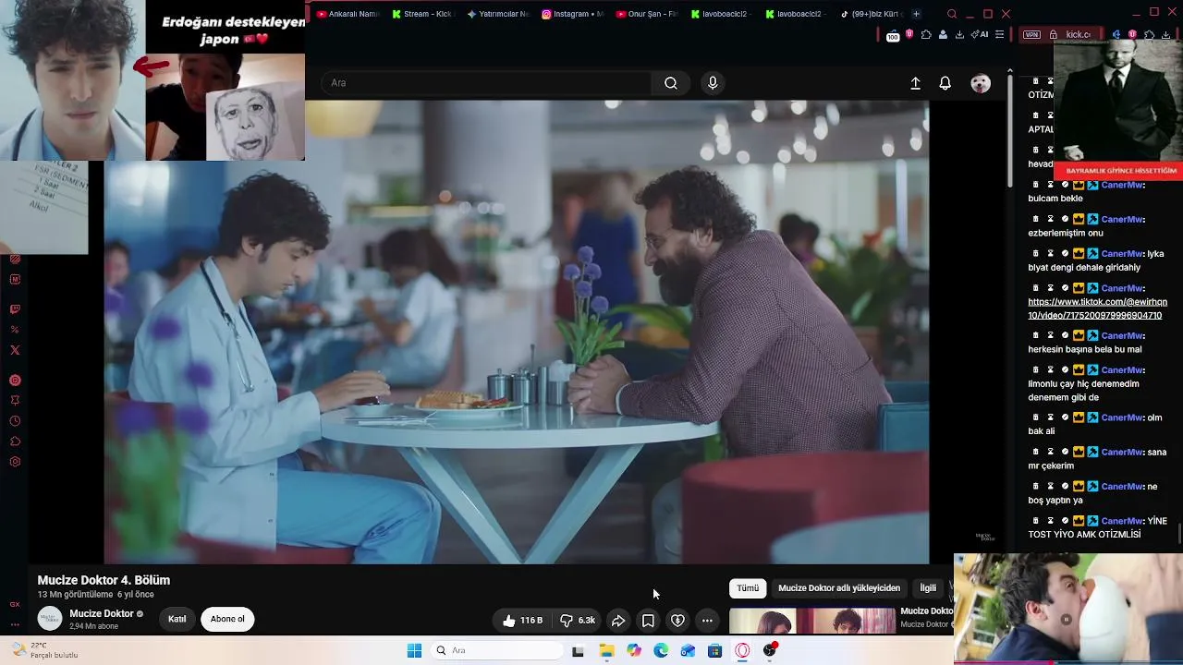Image resolution: width=1183 pixels, height=665 pixels.
Task: Open File Explorer from the taskbar
Action: click(606, 650)
